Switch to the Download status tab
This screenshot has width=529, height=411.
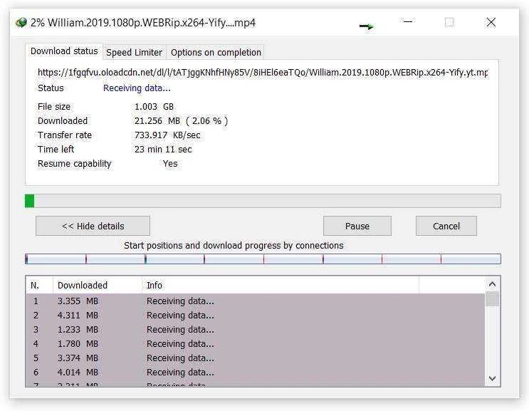64,51
